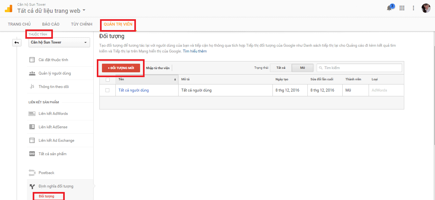Go to the QUẢN TRỊ VIÊN tab
The width and height of the screenshot is (435, 200).
[118, 24]
